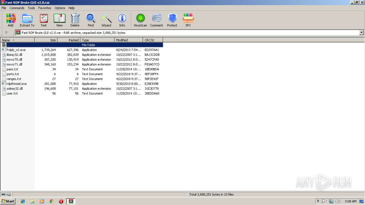Launch Chrome from the taskbar
365x205 pixels.
52,201
